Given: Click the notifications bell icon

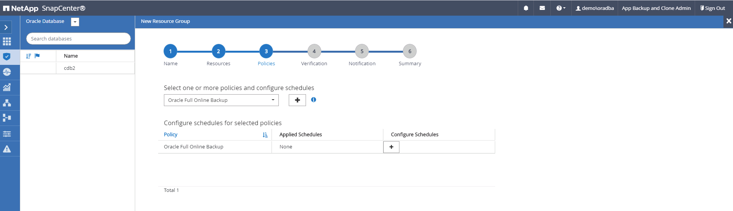Looking at the screenshot, I should (x=526, y=8).
